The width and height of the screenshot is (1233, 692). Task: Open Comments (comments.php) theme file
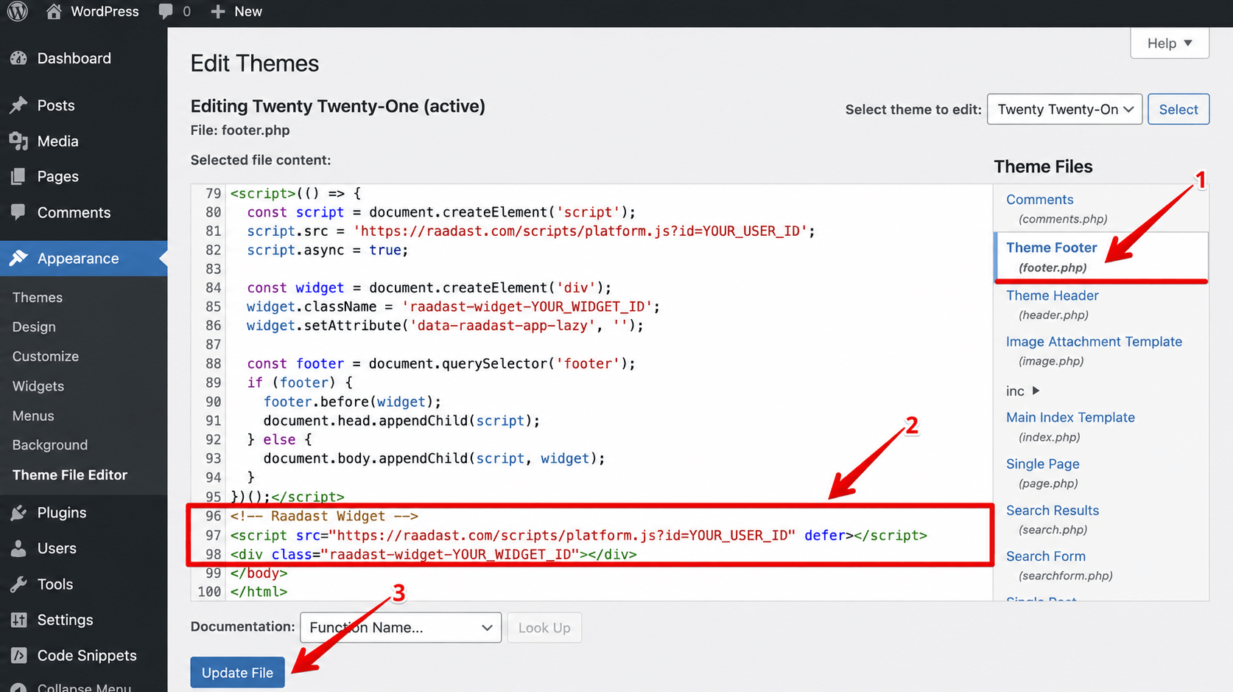coord(1040,200)
